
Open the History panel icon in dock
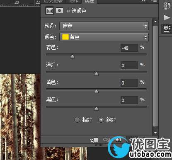(x=167, y=6)
